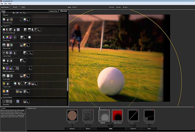Click the color wheel icon in Crime Scene Alternate
The image size is (195, 132).
pyautogui.click(x=4, y=30)
